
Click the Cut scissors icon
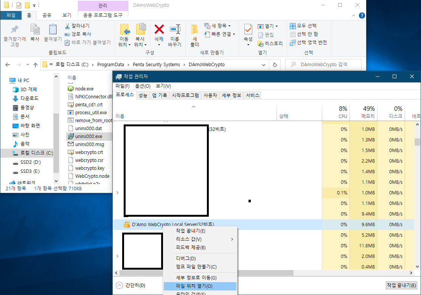pyautogui.click(x=67, y=26)
